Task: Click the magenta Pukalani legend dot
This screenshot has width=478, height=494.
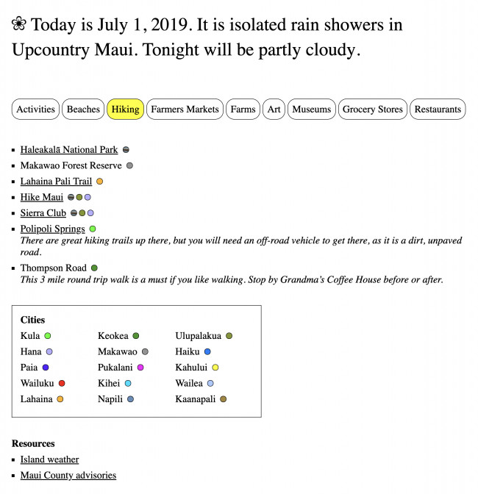Action: tap(140, 368)
